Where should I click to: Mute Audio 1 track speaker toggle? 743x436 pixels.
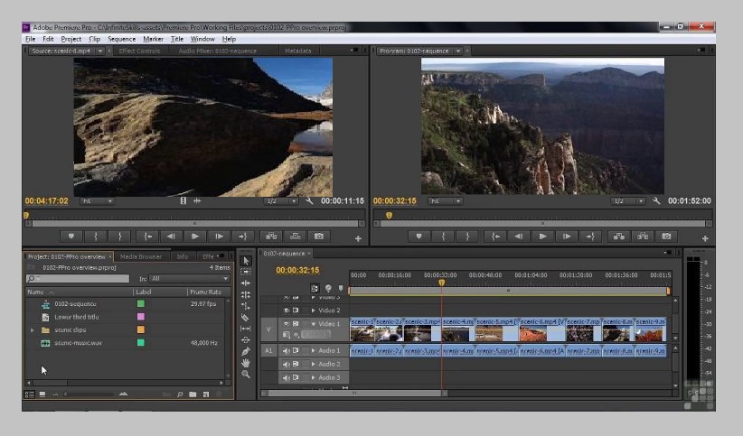coord(287,350)
